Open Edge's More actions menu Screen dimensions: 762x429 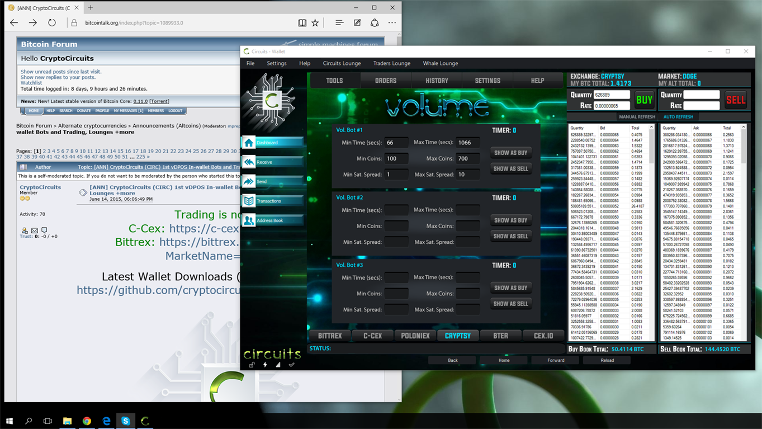pyautogui.click(x=392, y=23)
